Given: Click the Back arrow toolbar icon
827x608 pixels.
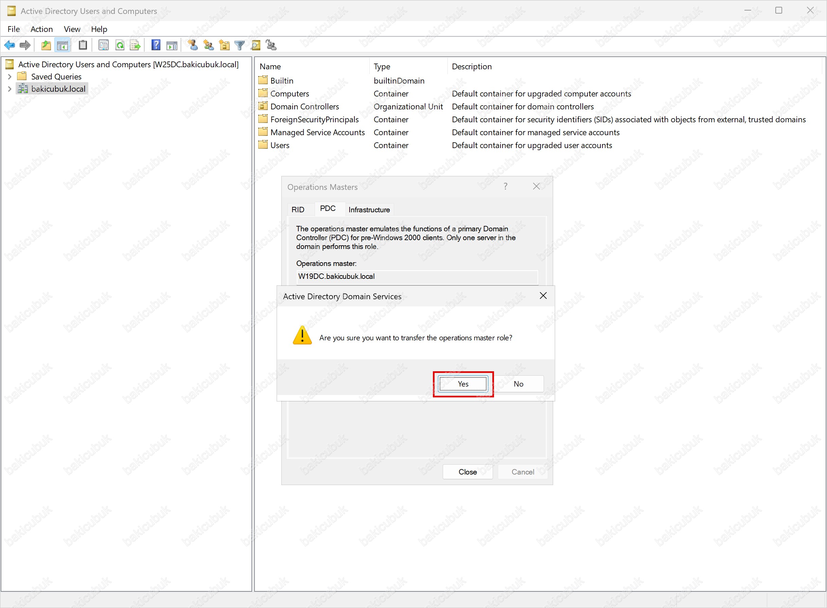Looking at the screenshot, I should coord(10,45).
